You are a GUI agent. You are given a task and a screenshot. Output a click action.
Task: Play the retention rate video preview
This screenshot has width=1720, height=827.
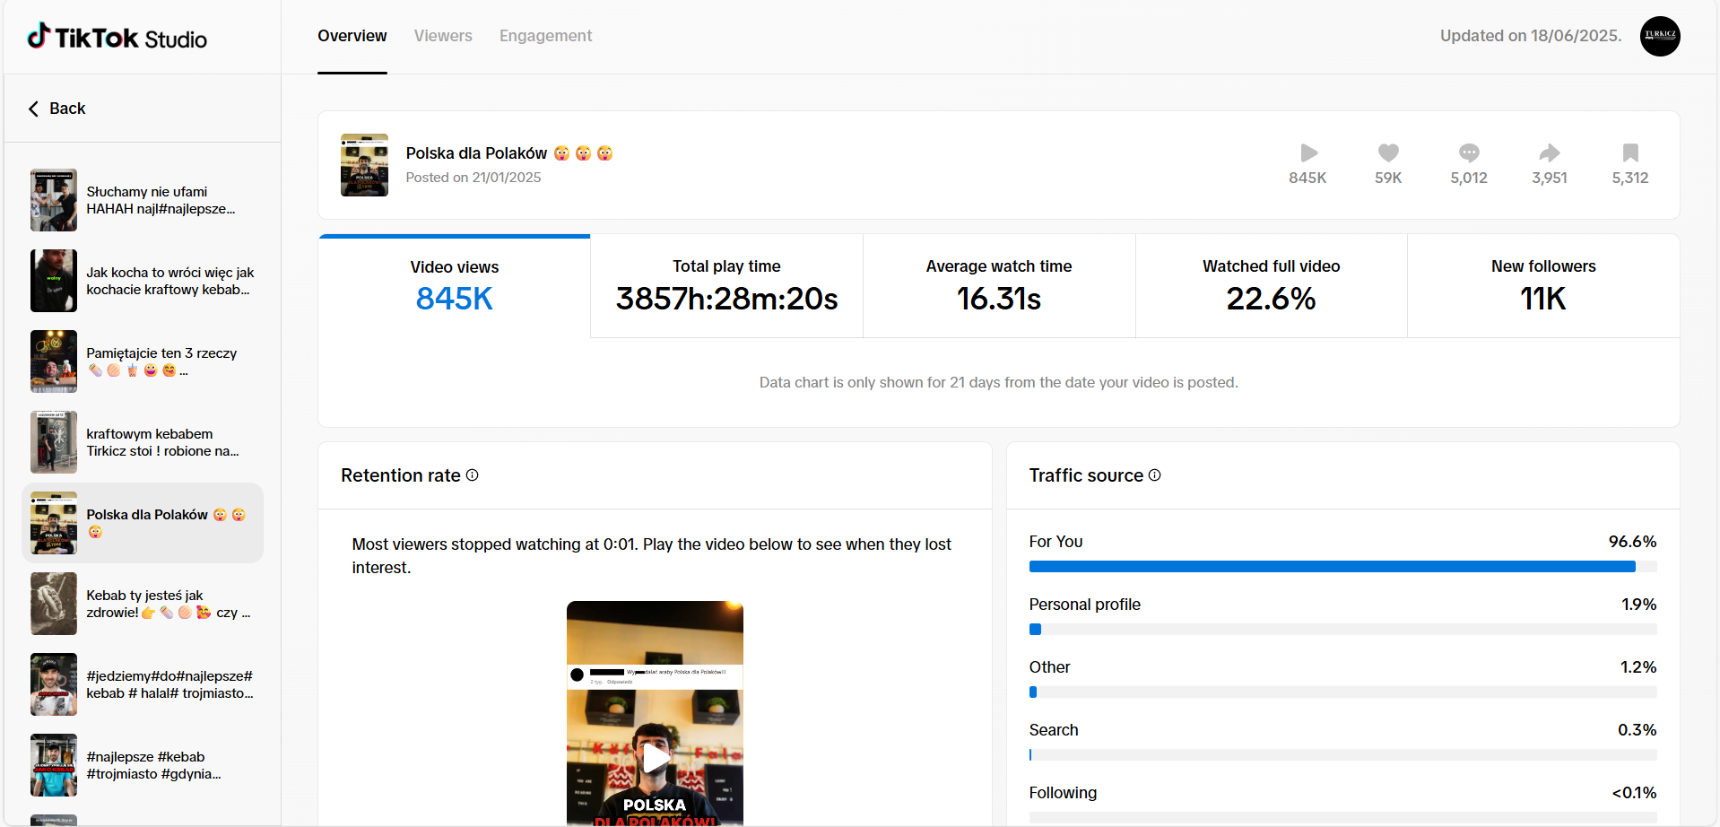656,758
